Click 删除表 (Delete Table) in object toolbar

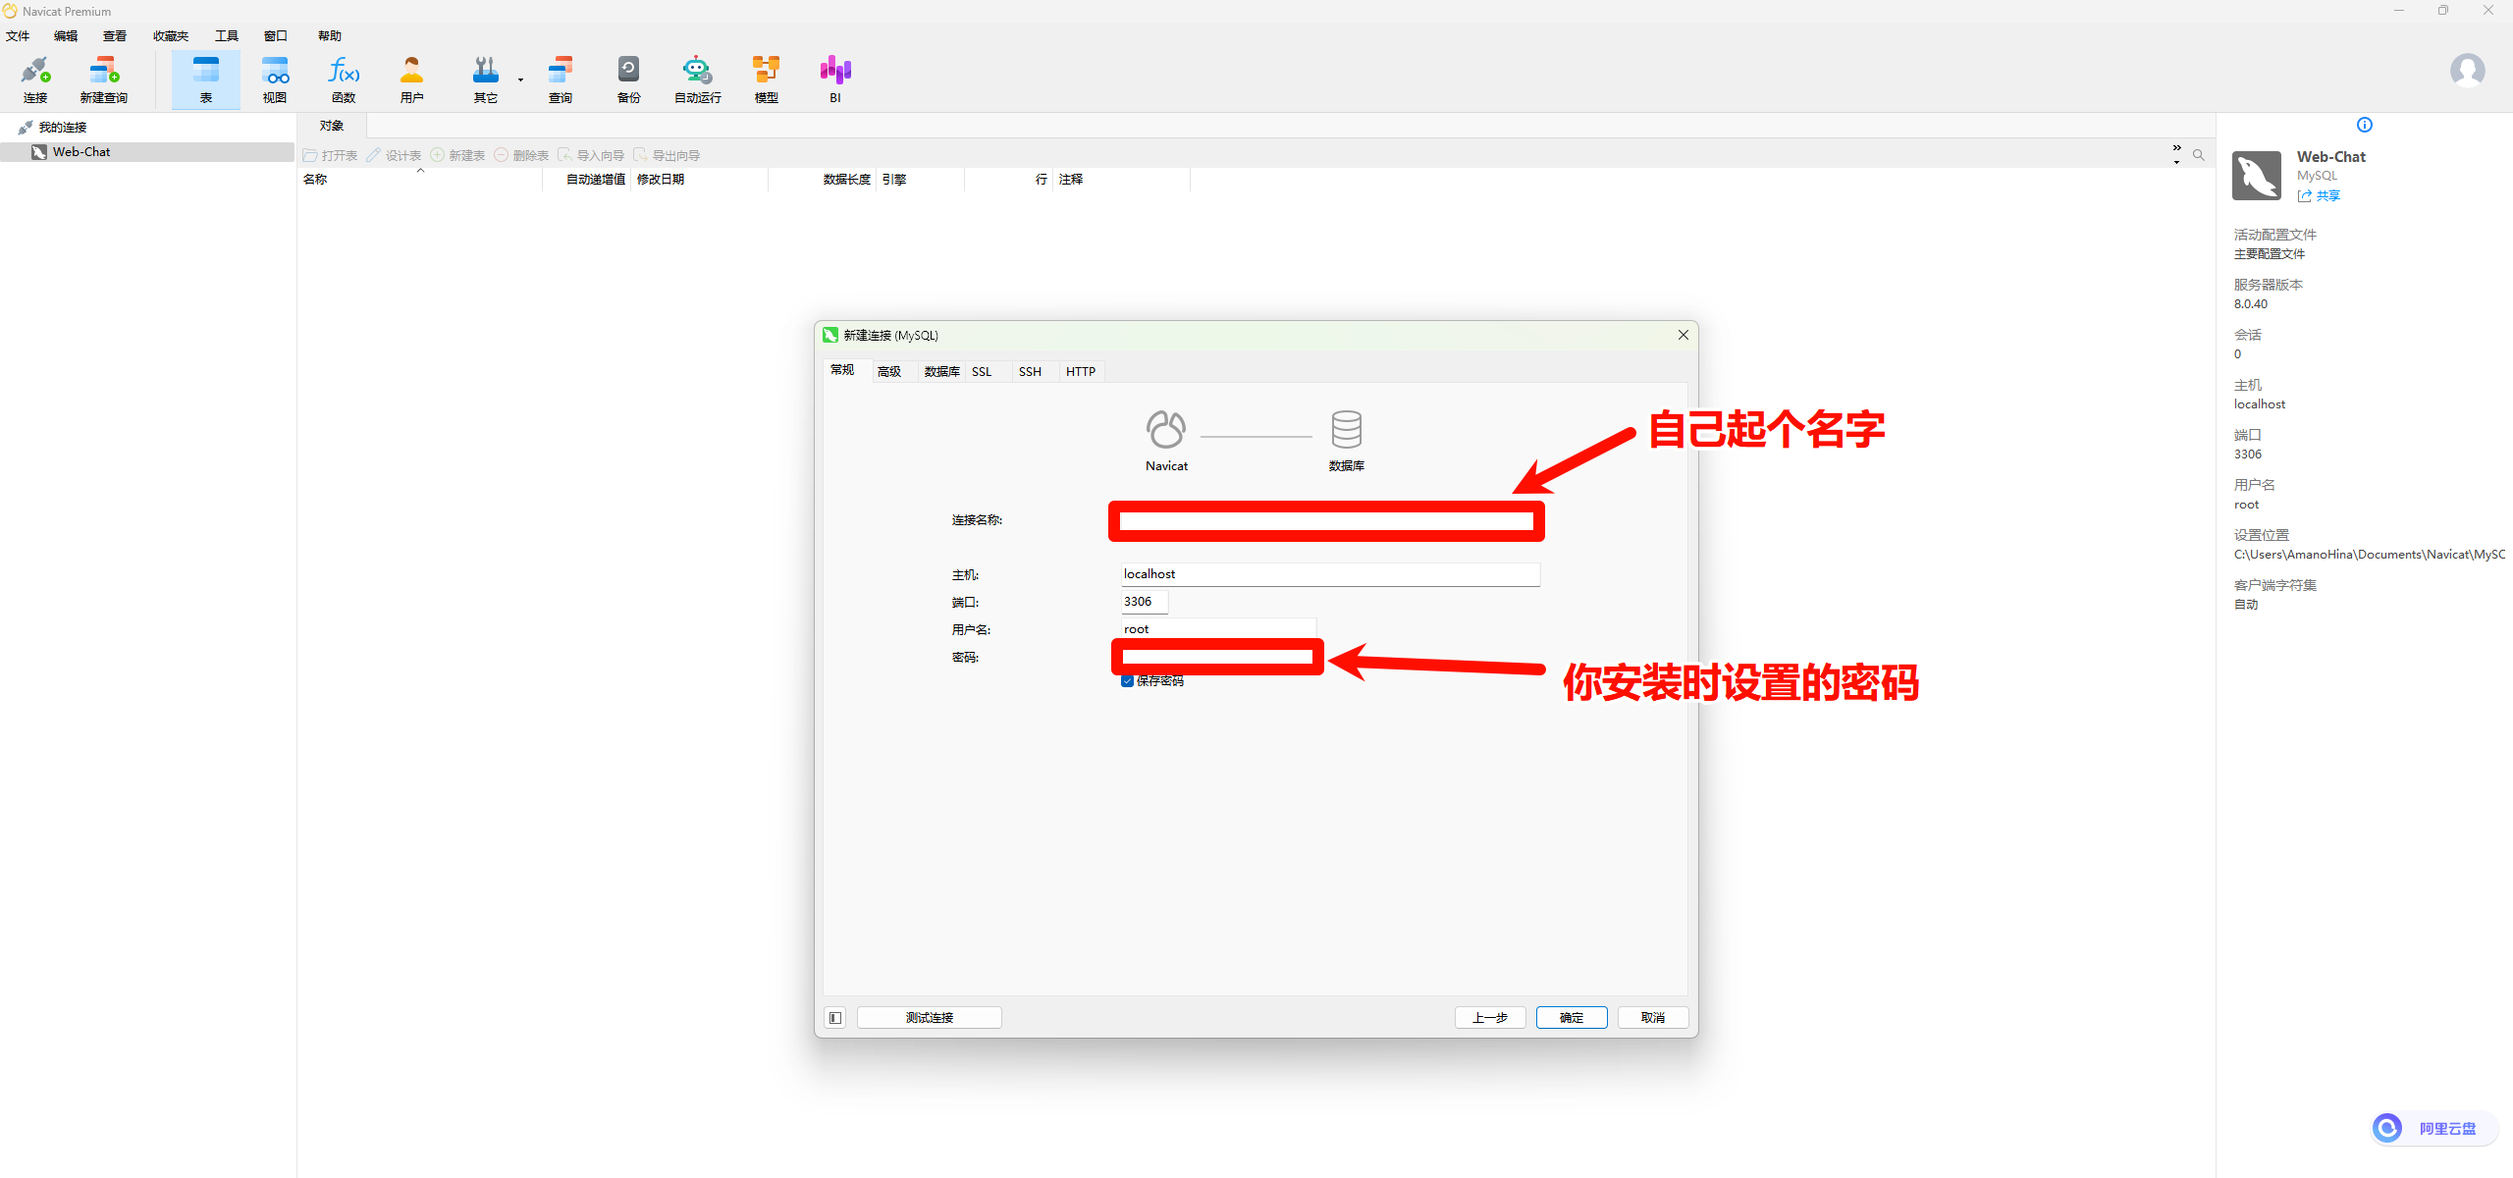tap(522, 155)
